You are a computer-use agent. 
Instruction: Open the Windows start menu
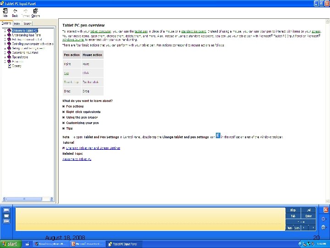(x=11, y=244)
